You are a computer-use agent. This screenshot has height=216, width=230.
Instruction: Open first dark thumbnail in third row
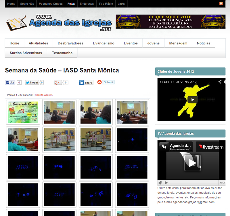click(23, 167)
